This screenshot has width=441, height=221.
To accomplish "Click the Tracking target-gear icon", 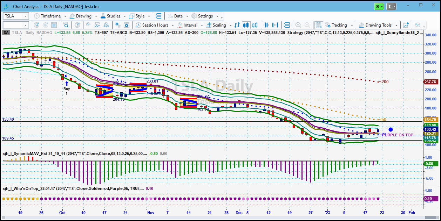I will click(328, 25).
